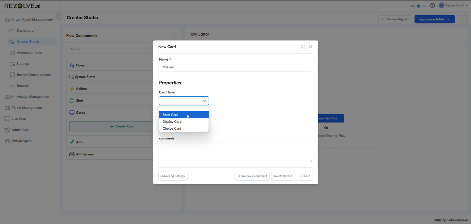This screenshot has width=471, height=224.
Task: Click the Knowledge Management book icon
Action: pyautogui.click(x=7, y=97)
